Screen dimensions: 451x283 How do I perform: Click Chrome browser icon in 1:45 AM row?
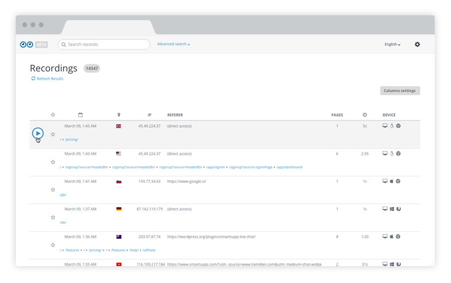(398, 126)
